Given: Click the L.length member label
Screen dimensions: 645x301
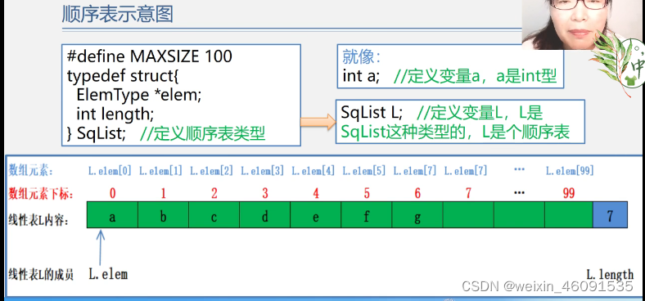Looking at the screenshot, I should pos(610,274).
